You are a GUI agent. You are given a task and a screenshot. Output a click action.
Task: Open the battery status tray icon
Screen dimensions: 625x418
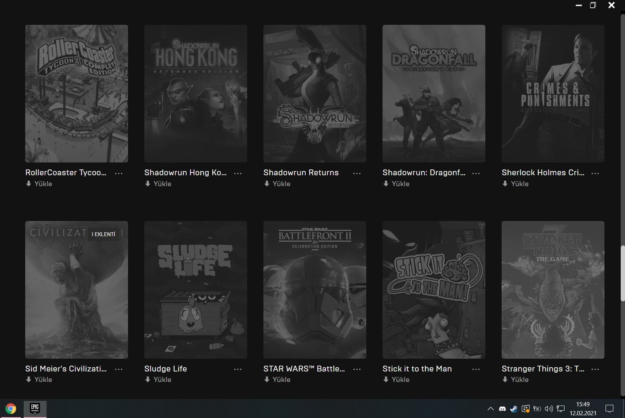pyautogui.click(x=537, y=409)
